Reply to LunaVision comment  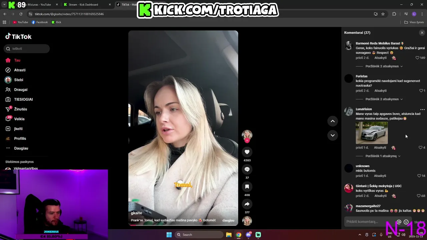380,148
